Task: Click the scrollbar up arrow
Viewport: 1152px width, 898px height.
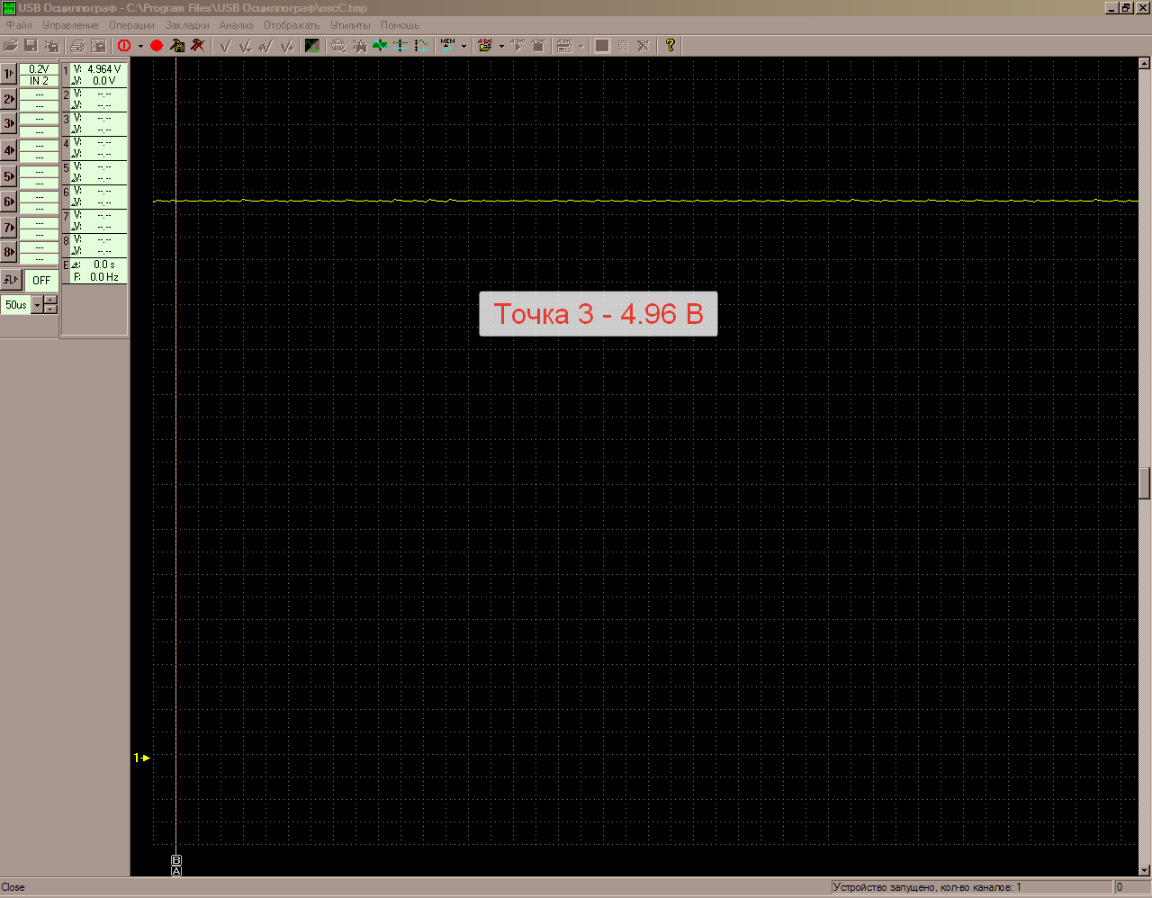Action: [x=1144, y=64]
